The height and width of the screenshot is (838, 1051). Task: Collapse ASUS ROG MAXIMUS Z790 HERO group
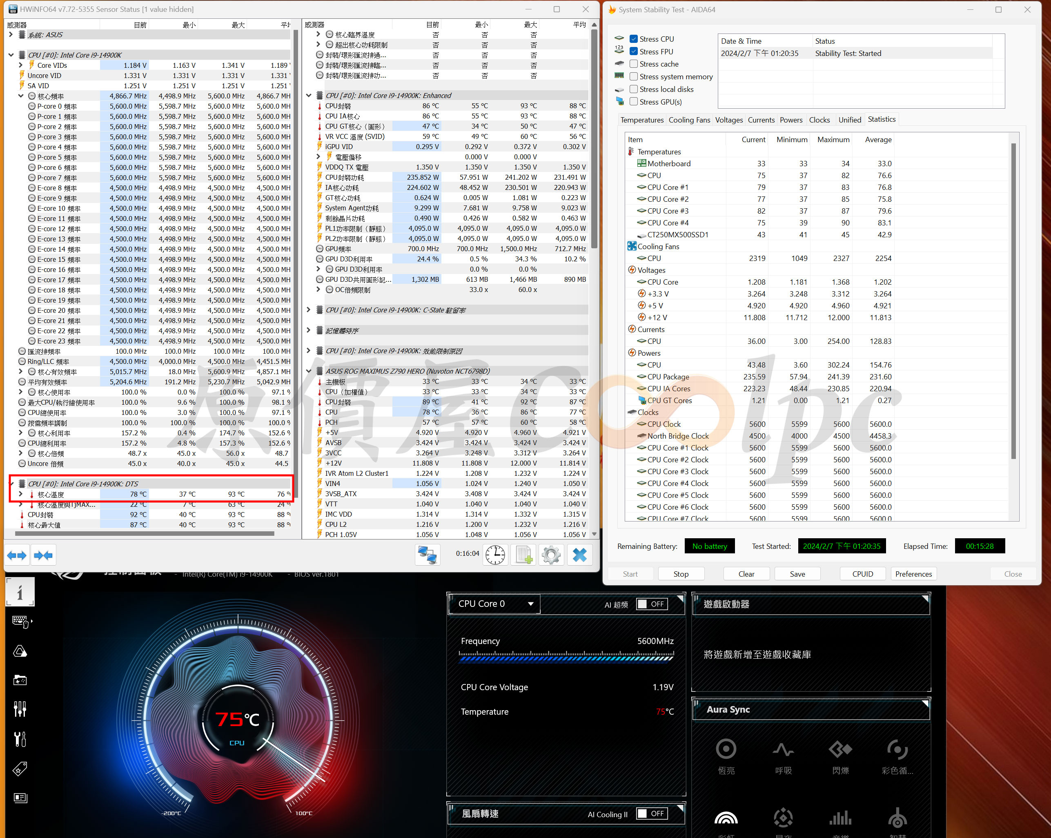pyautogui.click(x=309, y=371)
